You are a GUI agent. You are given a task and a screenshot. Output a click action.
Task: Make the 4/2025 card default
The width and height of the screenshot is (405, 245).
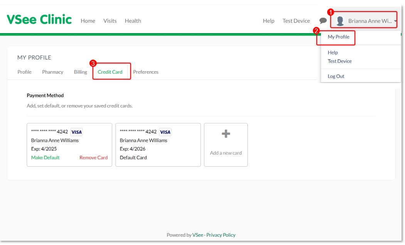pyautogui.click(x=45, y=157)
